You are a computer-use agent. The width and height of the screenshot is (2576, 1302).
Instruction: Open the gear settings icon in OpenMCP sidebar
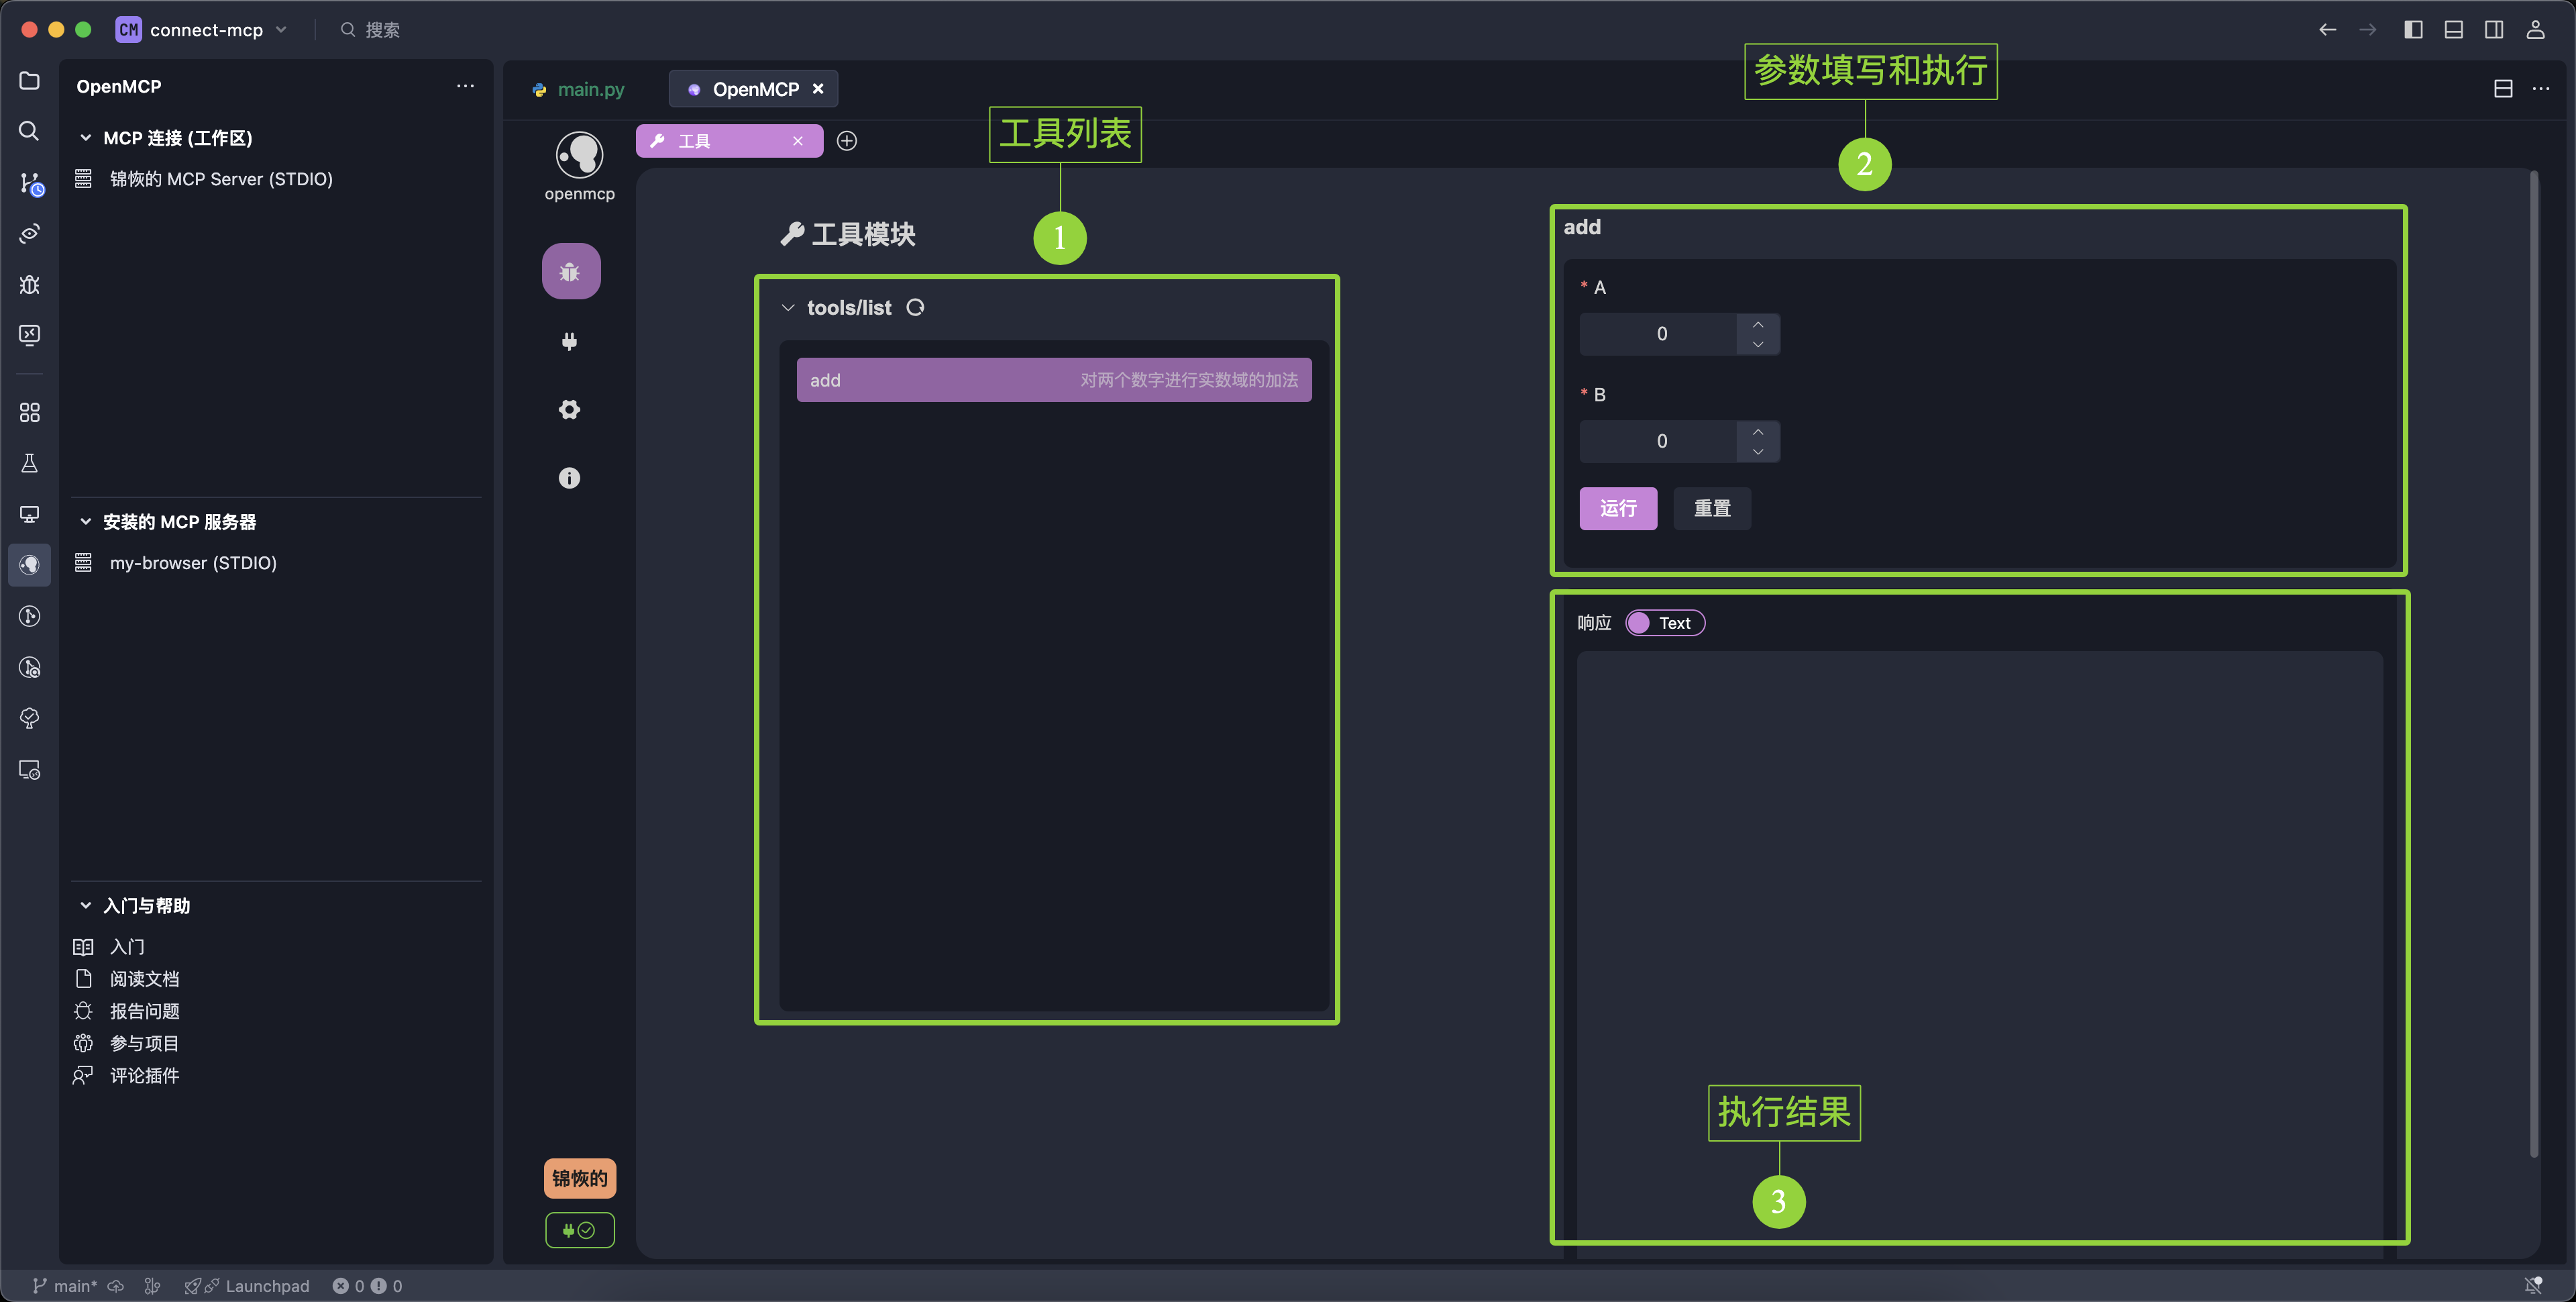[569, 409]
